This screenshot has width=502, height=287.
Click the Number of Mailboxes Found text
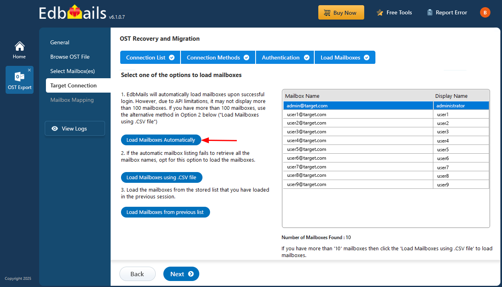[316, 238]
